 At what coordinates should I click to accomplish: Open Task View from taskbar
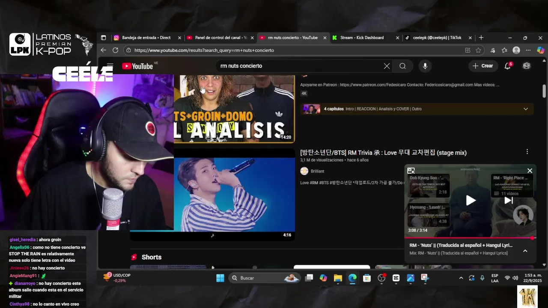pyautogui.click(x=309, y=278)
